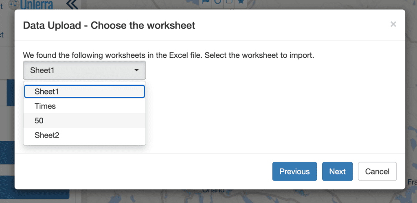
Task: Select the flag tool on the map toolbar
Action: pyautogui.click(x=206, y=2)
